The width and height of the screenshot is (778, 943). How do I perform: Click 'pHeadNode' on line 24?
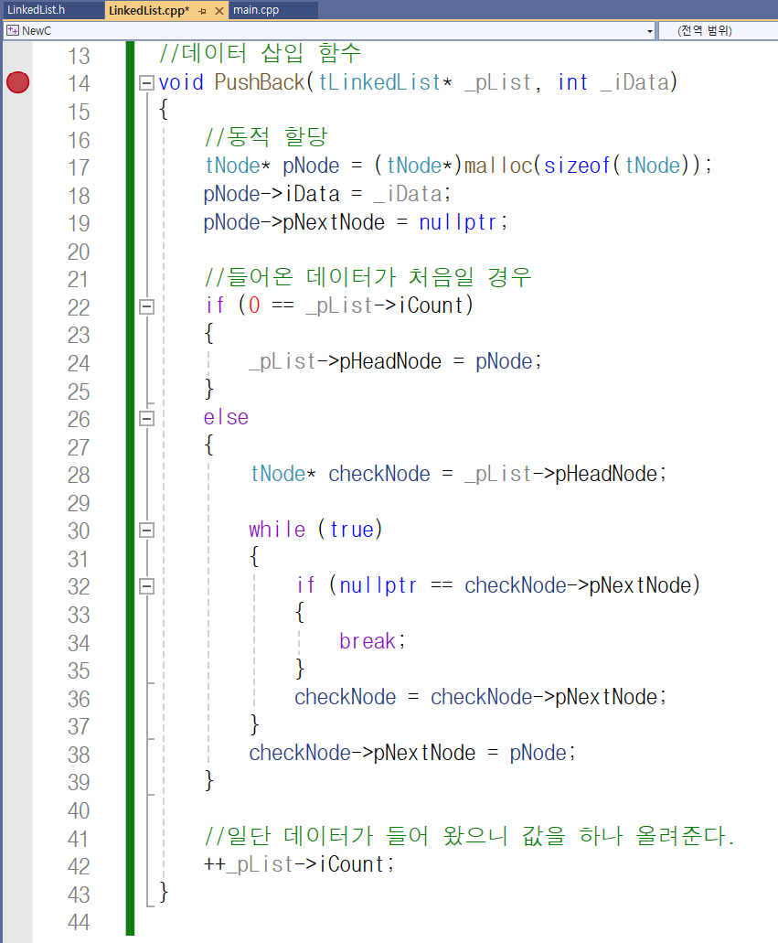click(390, 361)
